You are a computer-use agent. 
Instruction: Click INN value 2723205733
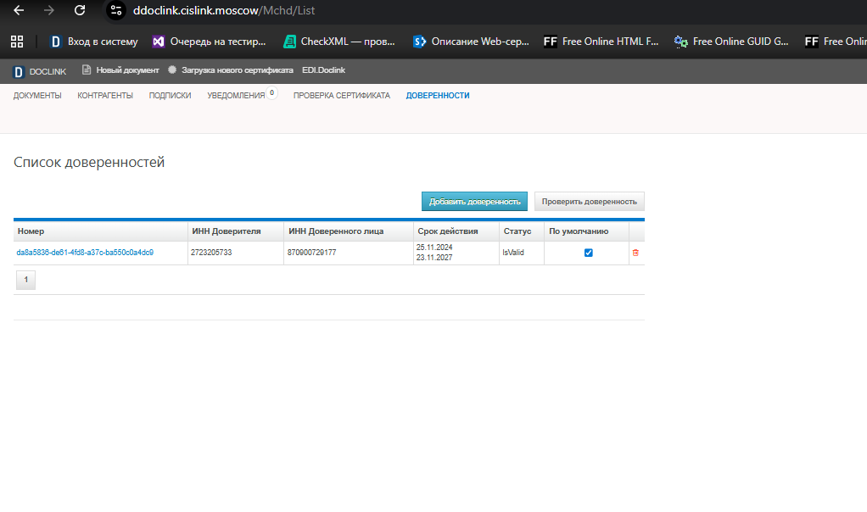pos(211,253)
